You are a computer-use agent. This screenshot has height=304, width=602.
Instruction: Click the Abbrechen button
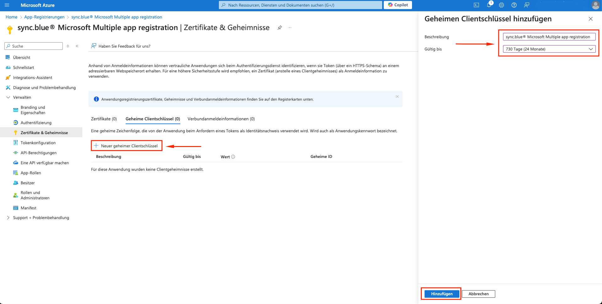point(478,294)
